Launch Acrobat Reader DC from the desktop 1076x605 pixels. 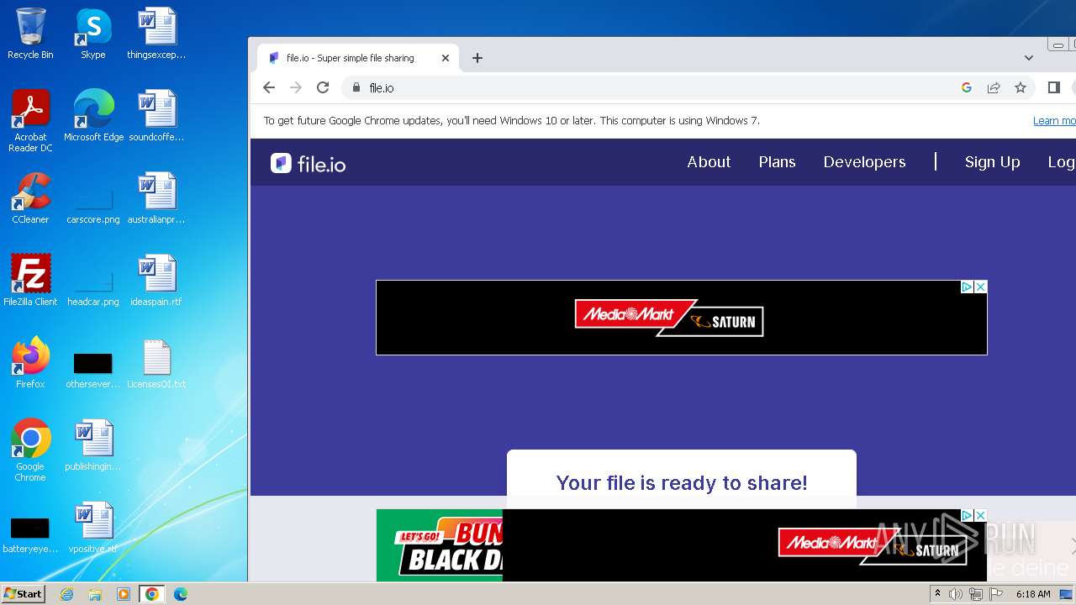(30, 120)
